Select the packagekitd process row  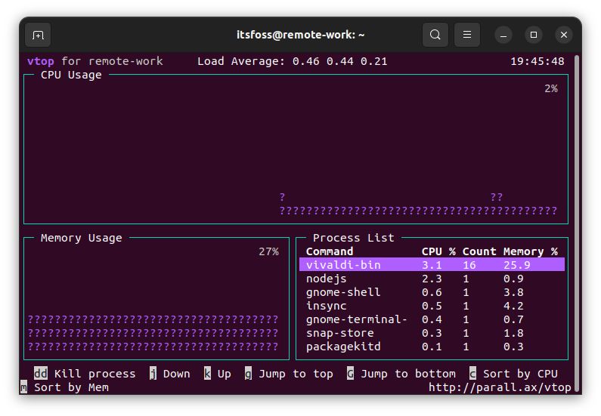tap(432, 347)
